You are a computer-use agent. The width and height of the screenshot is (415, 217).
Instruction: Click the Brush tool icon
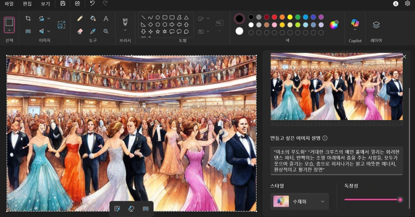(x=125, y=21)
